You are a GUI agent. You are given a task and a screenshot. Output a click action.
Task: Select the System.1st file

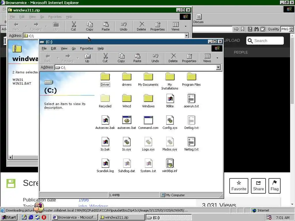coord(148,166)
